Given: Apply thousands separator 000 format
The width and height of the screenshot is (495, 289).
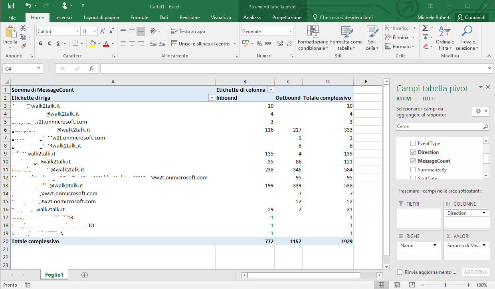Looking at the screenshot, I should 268,43.
